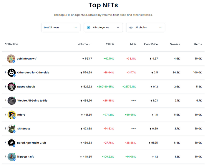Click Based Ghouls items count 5.8K

199,87
